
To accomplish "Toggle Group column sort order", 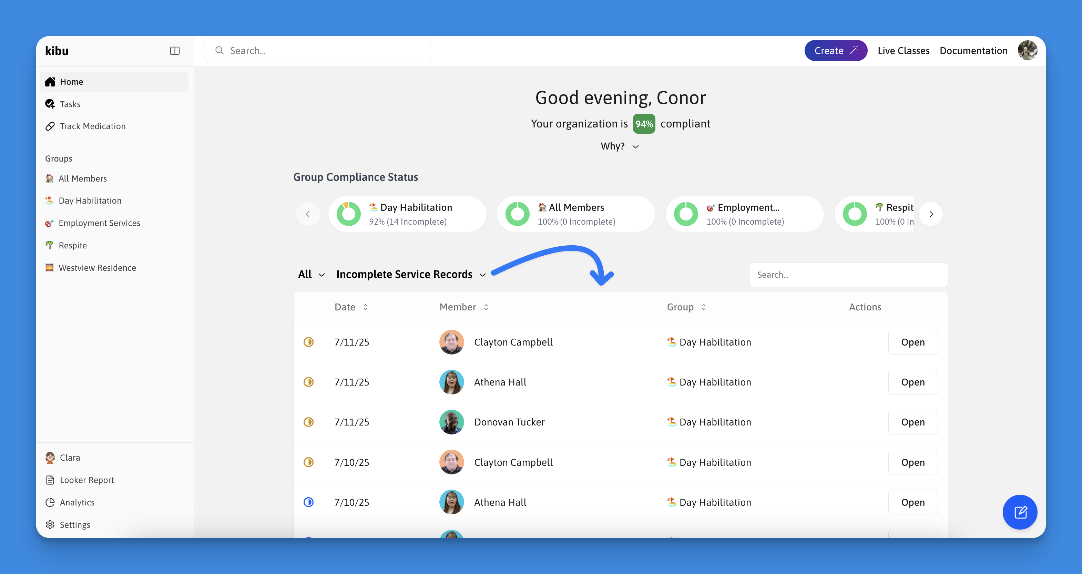I will tap(704, 307).
